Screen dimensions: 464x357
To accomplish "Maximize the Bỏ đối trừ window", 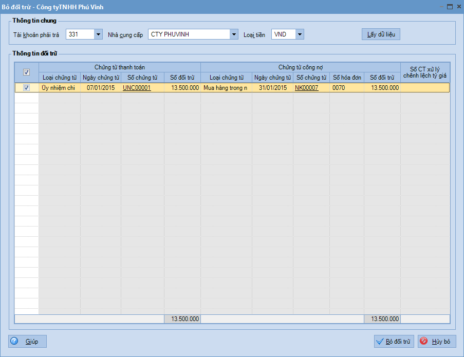I will tap(450, 7).
